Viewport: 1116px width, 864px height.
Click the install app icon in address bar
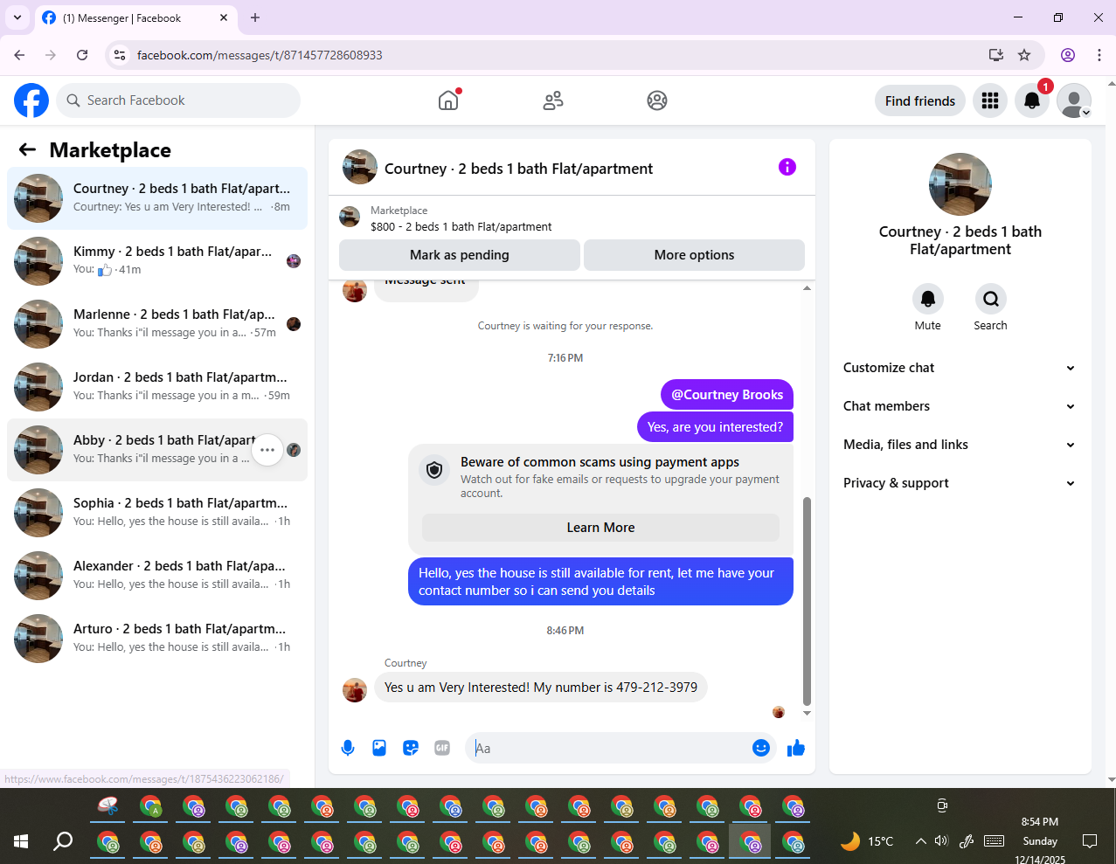pyautogui.click(x=996, y=55)
